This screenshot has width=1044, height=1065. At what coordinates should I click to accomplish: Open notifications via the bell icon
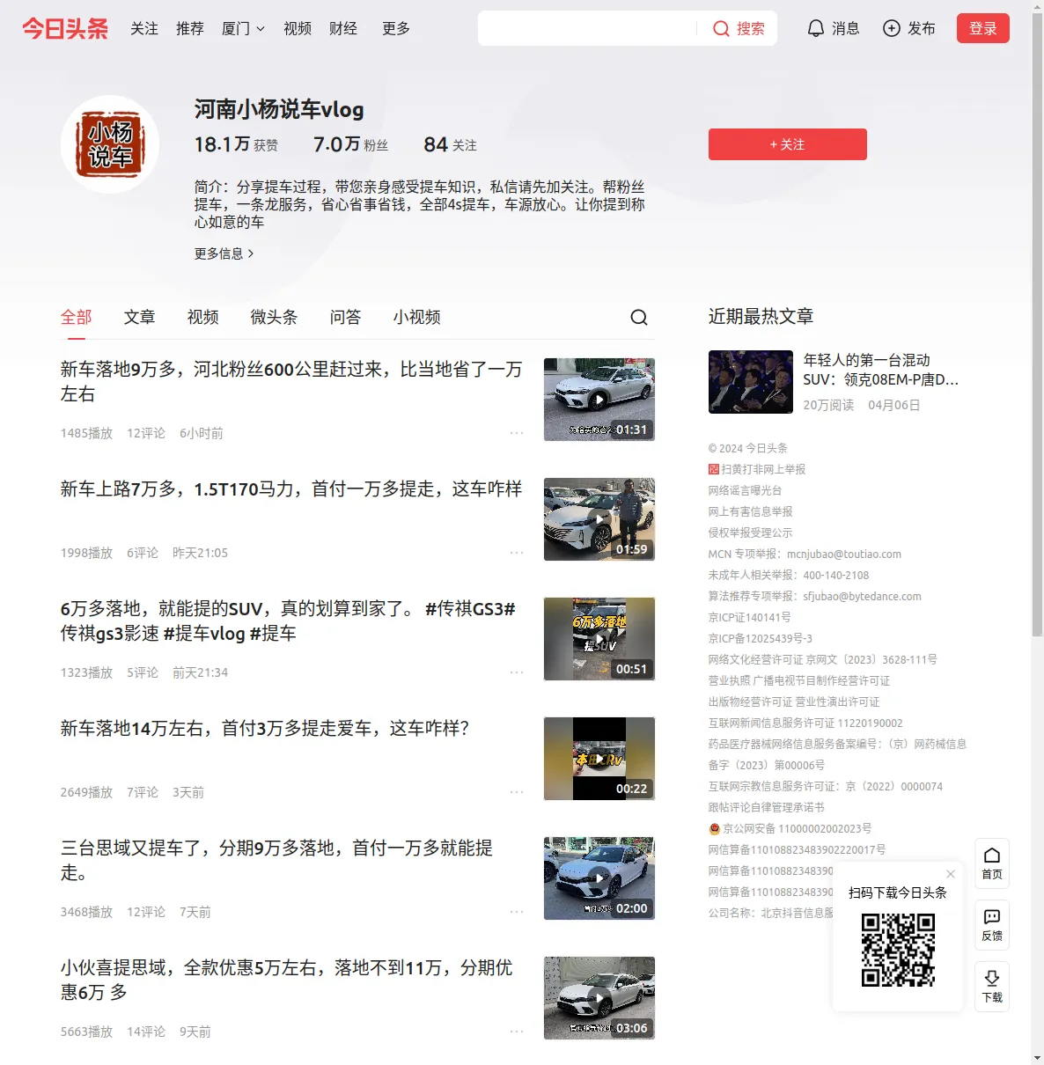click(816, 28)
